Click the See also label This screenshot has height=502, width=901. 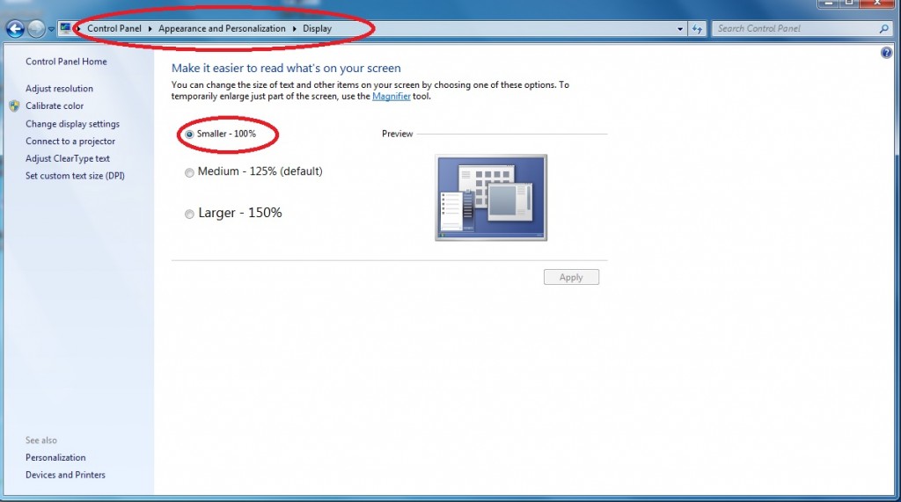coord(41,440)
